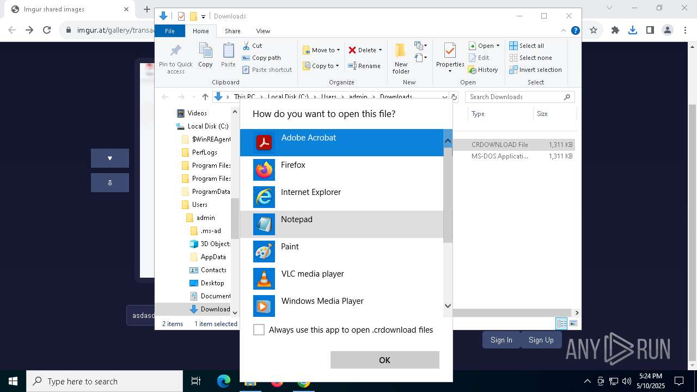Click Select none in ribbon
Screen dimensions: 697x392
(530, 58)
